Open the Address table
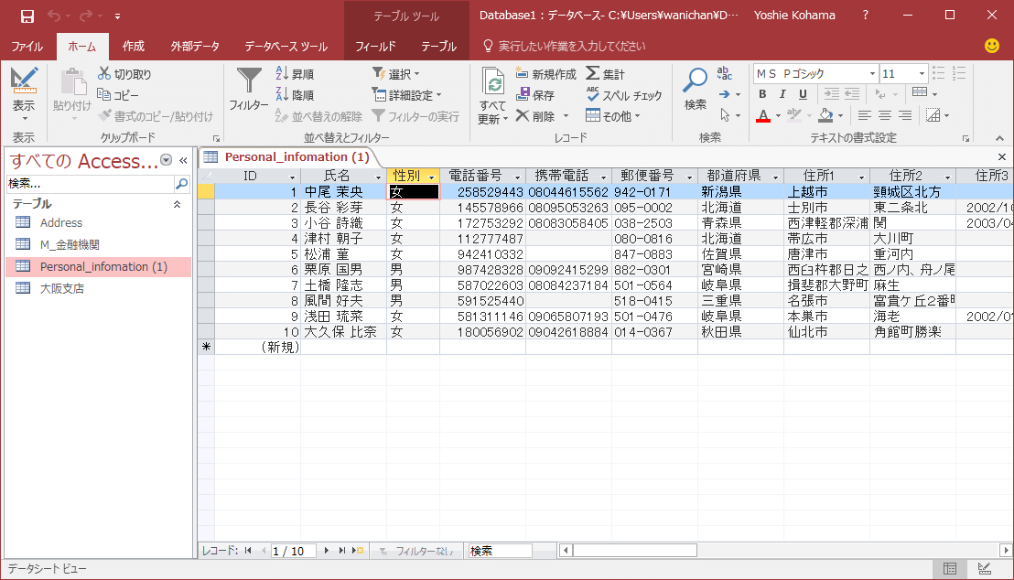Screen dimensions: 1014x580 98,223
